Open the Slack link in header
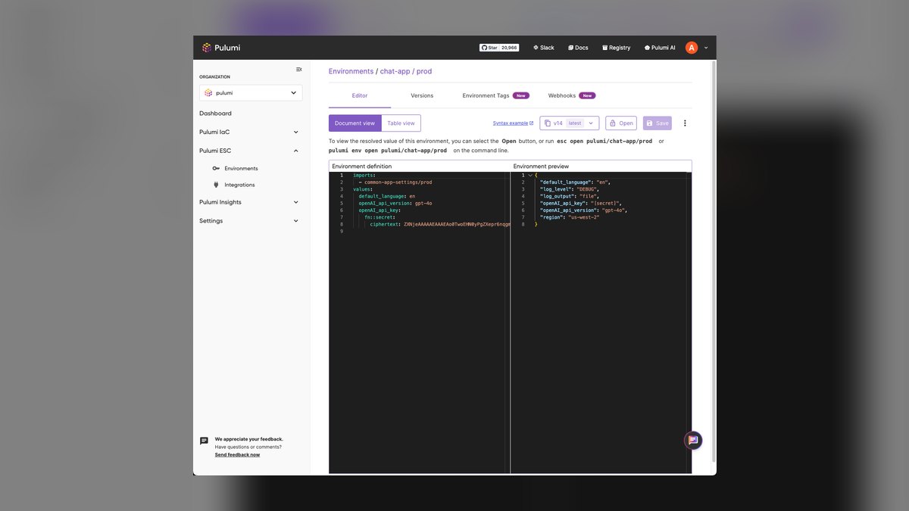The width and height of the screenshot is (909, 511). point(543,48)
